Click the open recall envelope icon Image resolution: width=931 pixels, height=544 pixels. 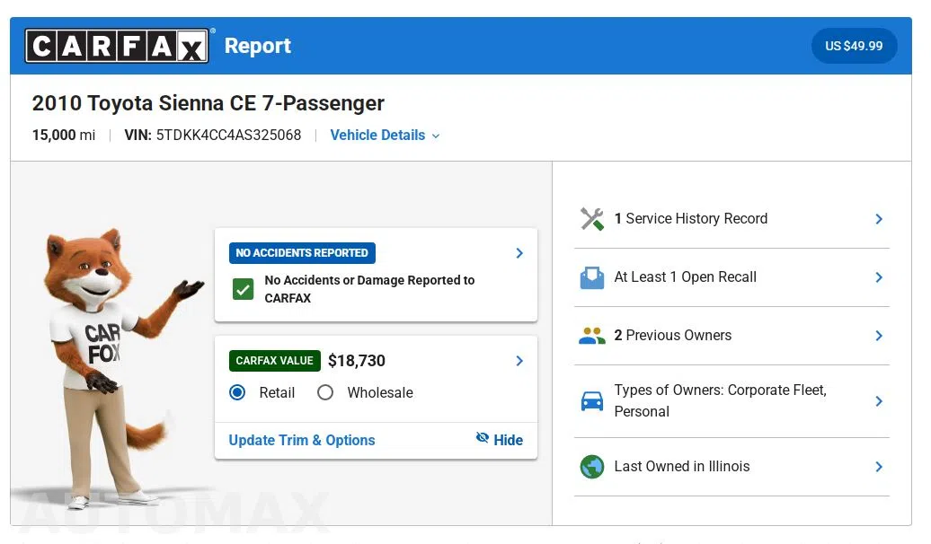click(592, 277)
